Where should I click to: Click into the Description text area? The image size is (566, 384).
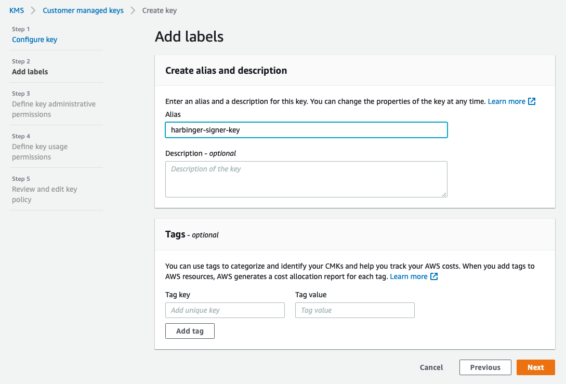(x=306, y=179)
